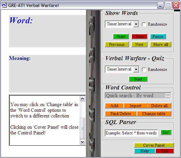Click the red Exit button
Screen dimensions: 181x158
click(165, 151)
